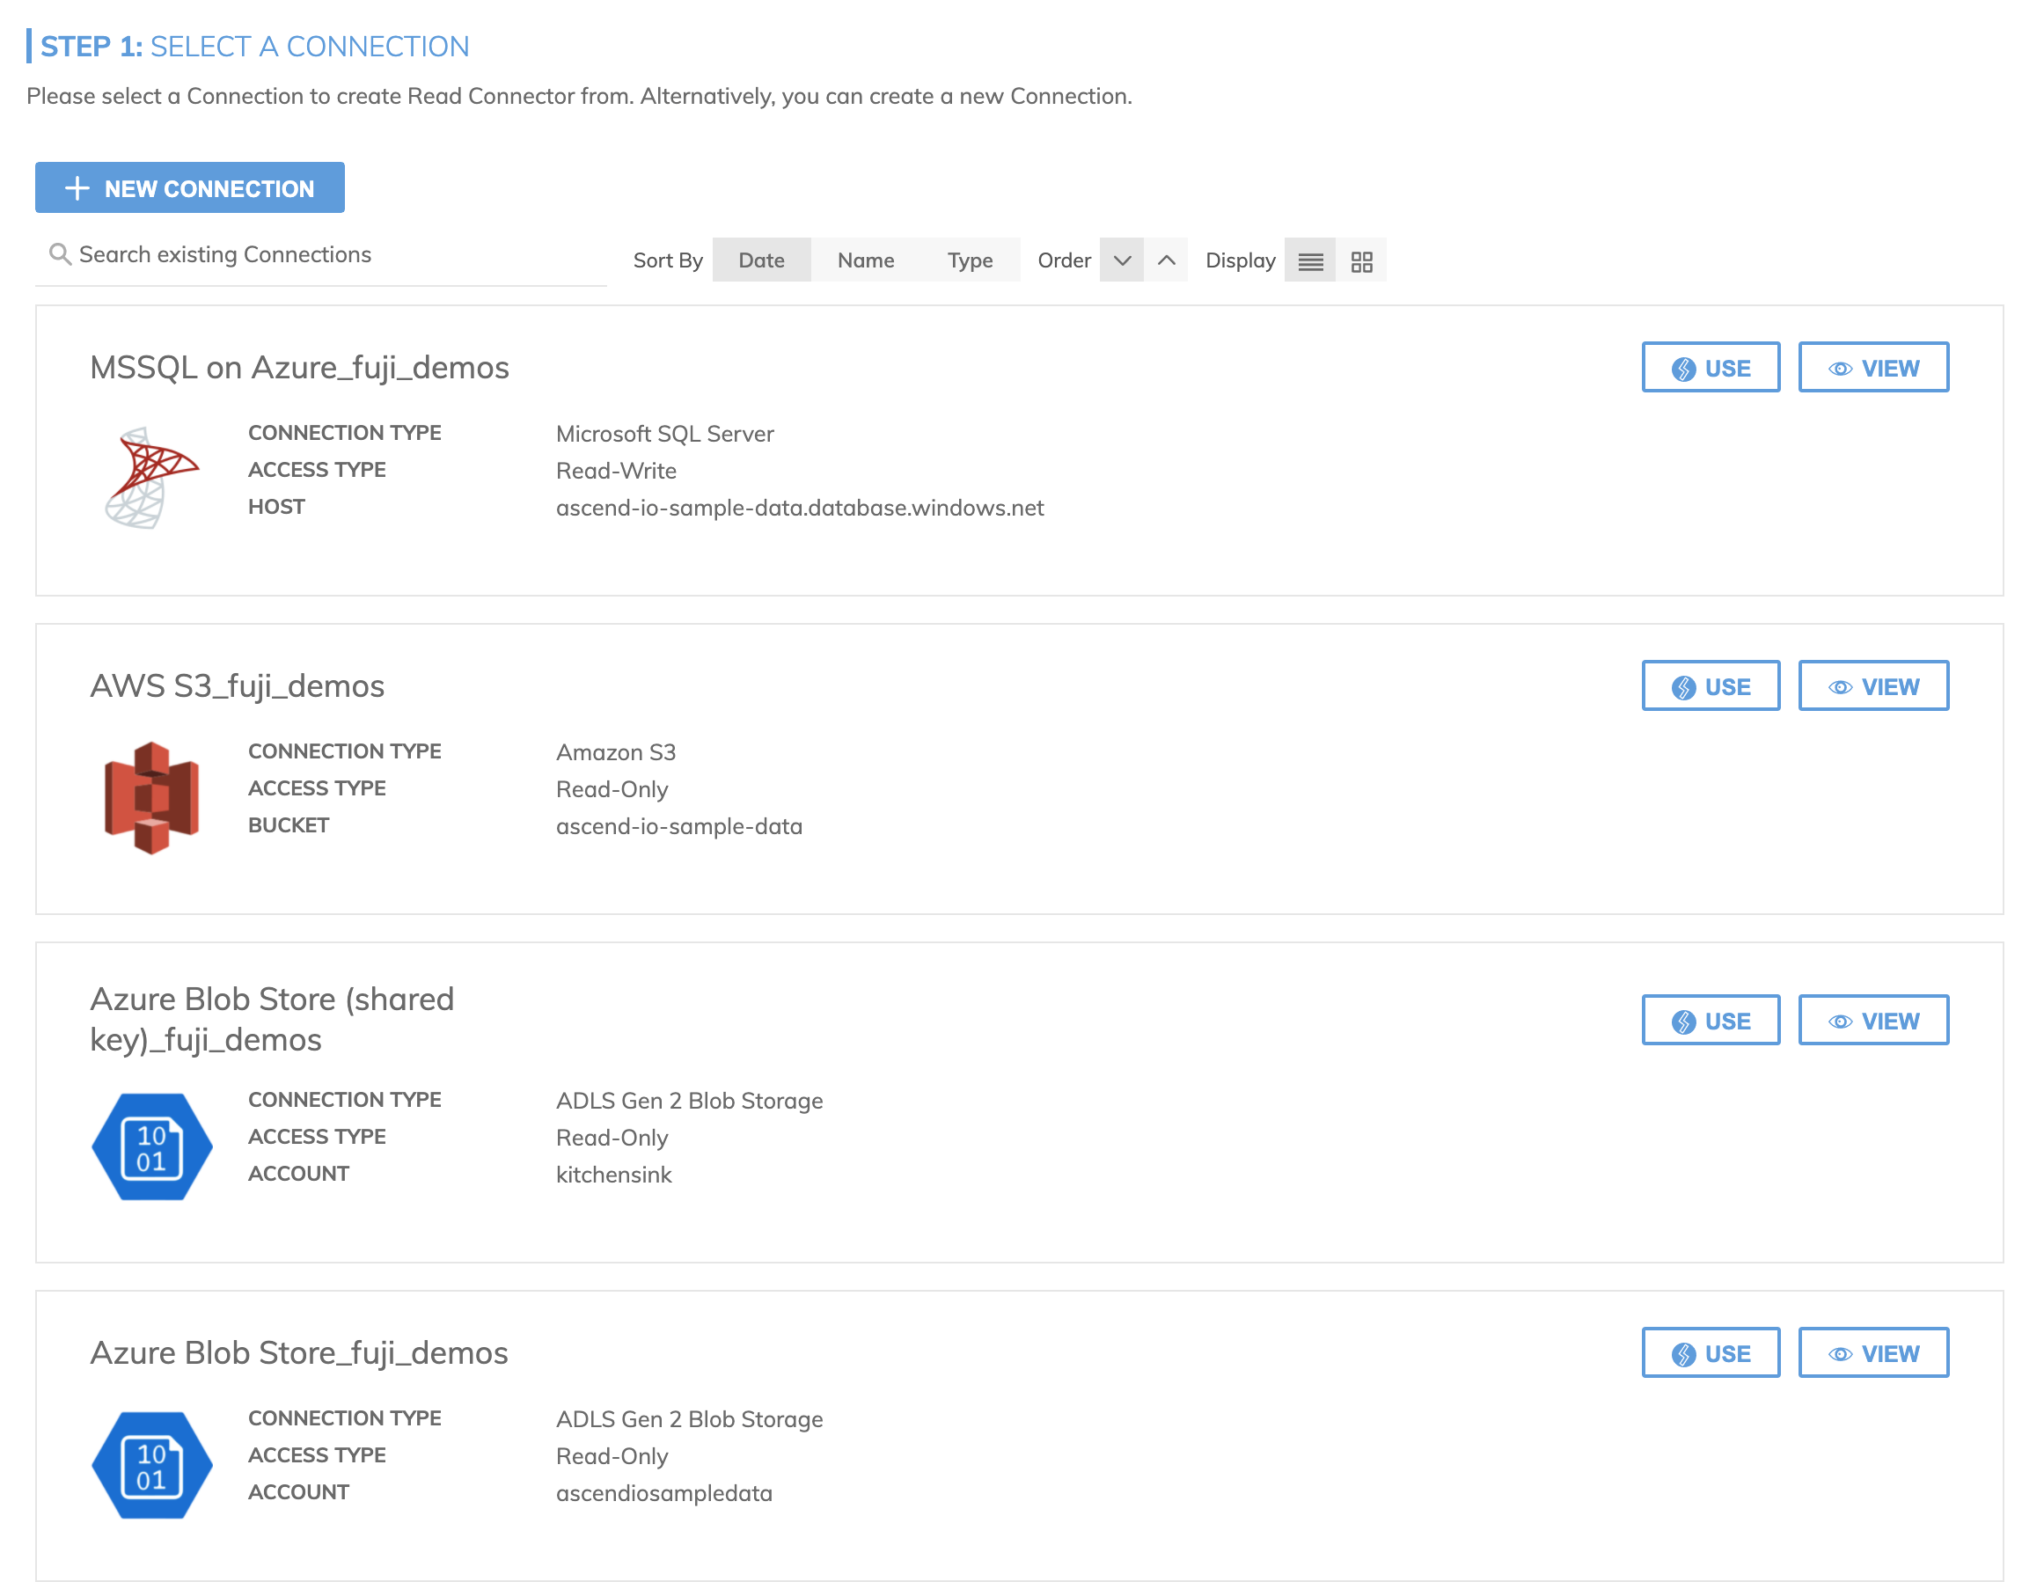Use the AWS S3_fuji_demos connection

(x=1710, y=687)
